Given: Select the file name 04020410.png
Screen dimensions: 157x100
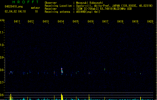Looking at the screenshot, I should click(14, 6).
